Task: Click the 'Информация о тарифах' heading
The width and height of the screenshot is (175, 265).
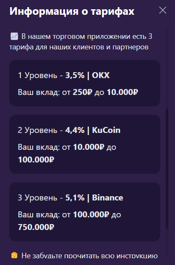Action: pyautogui.click(x=72, y=11)
